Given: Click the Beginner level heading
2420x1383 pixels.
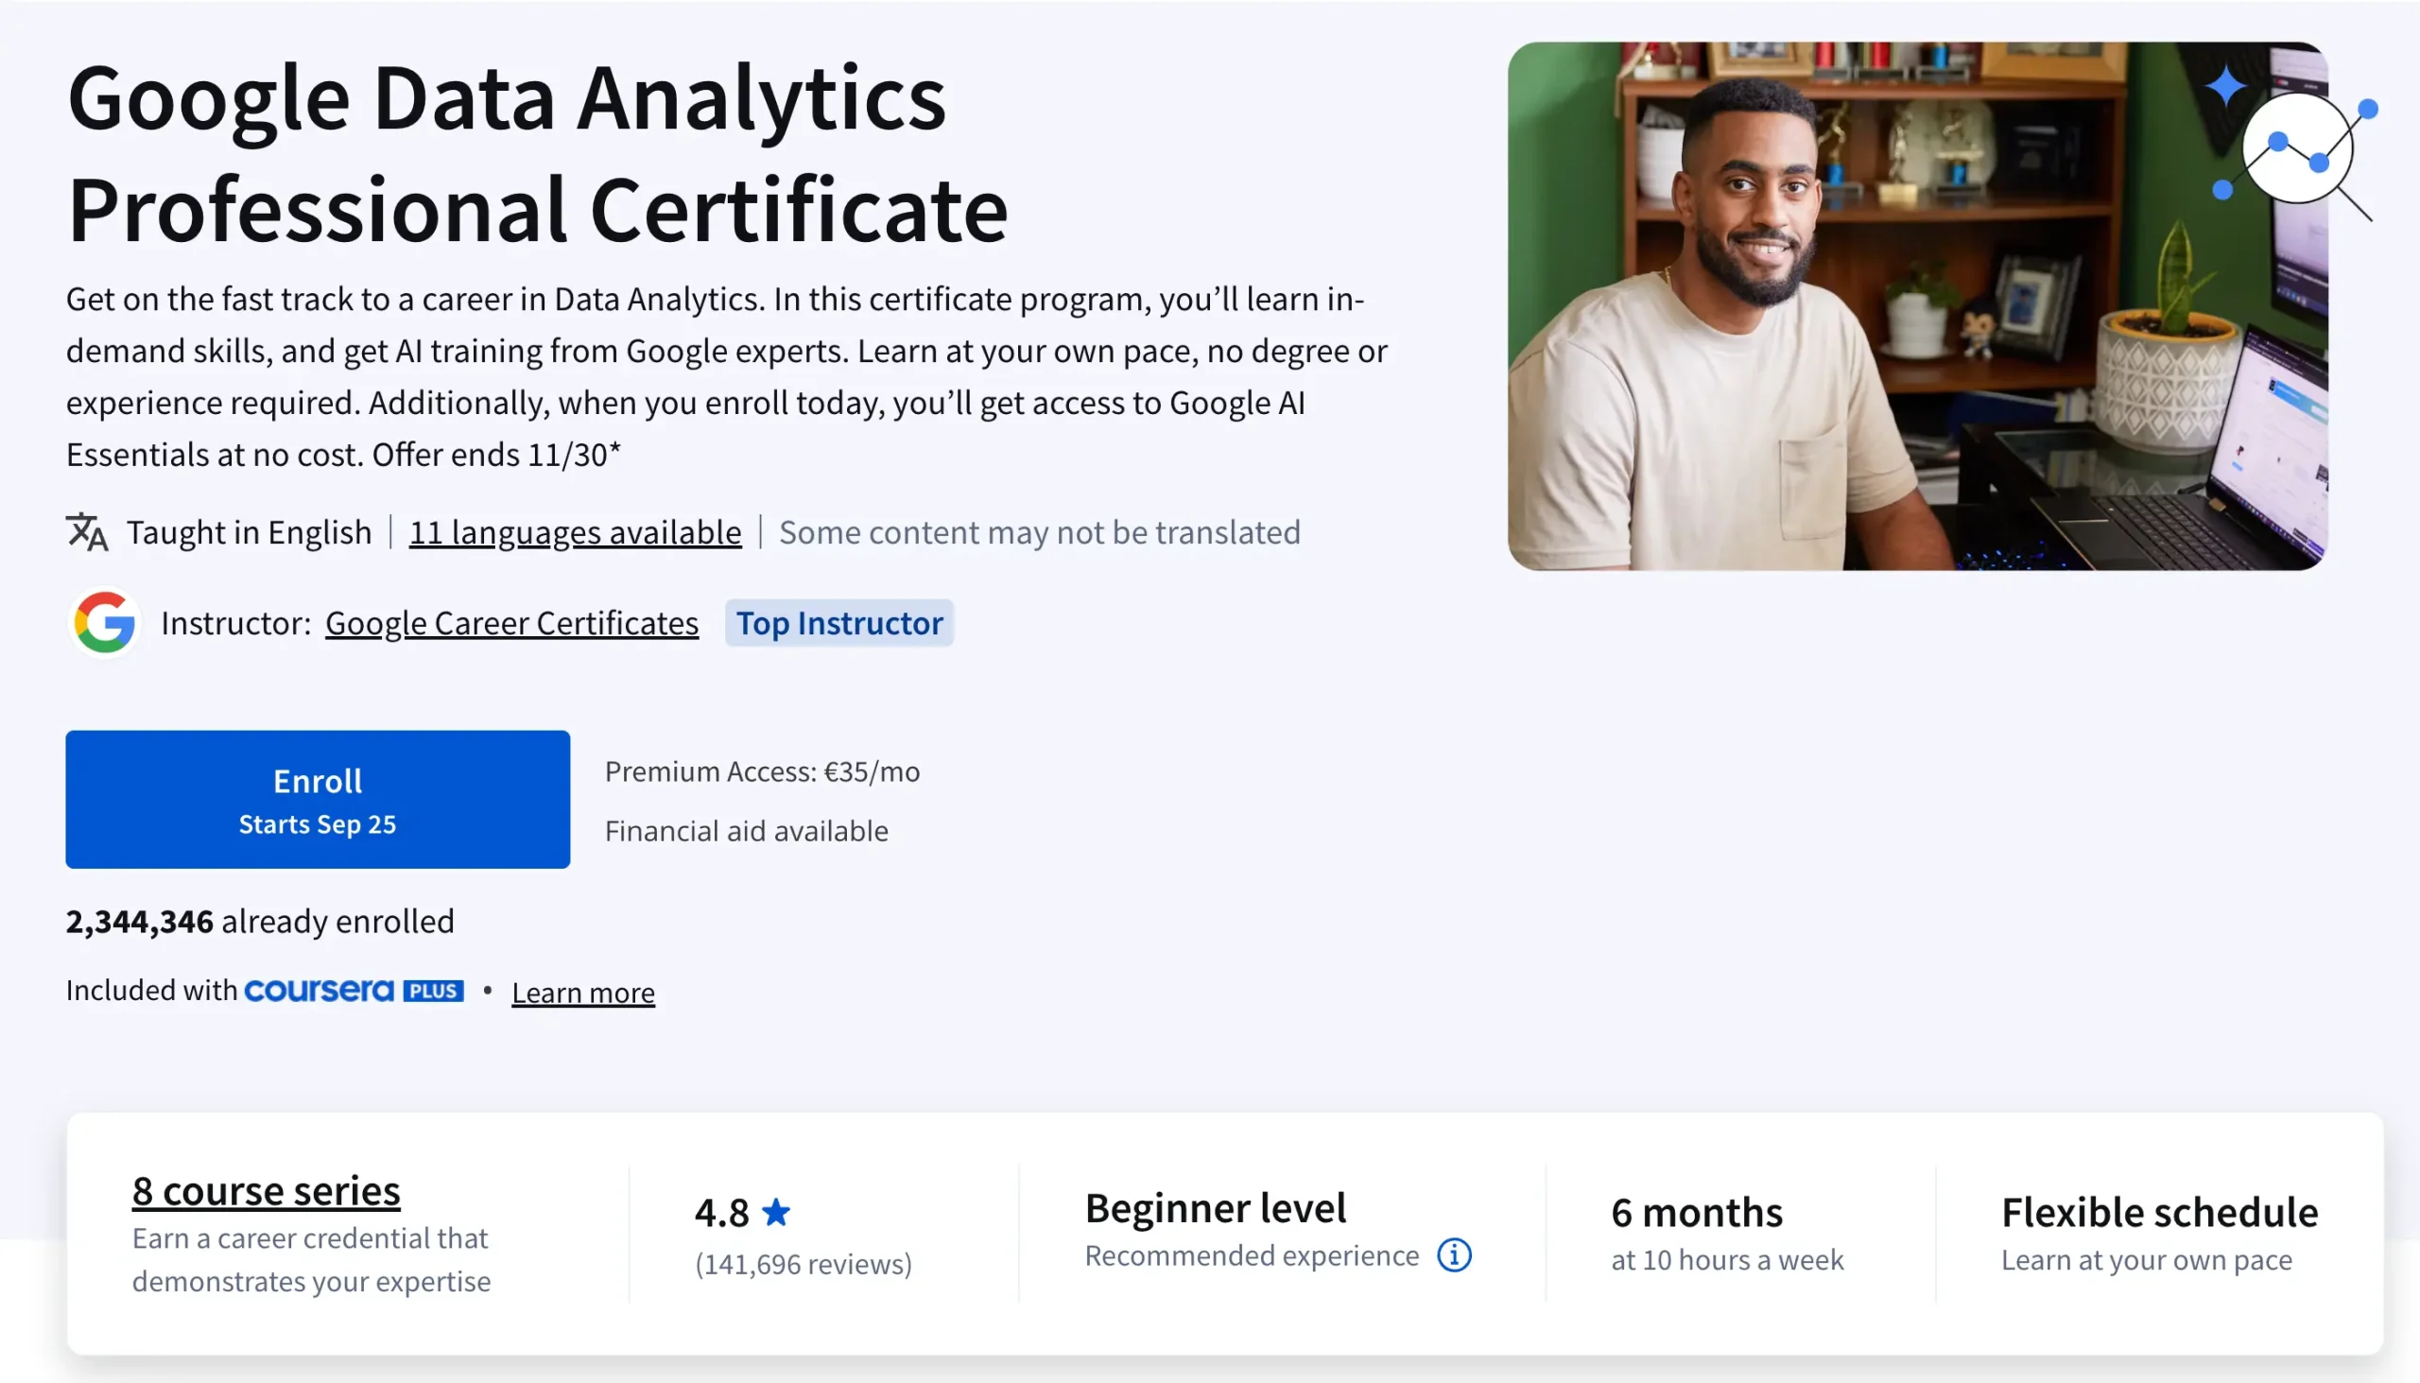Looking at the screenshot, I should click(x=1215, y=1208).
